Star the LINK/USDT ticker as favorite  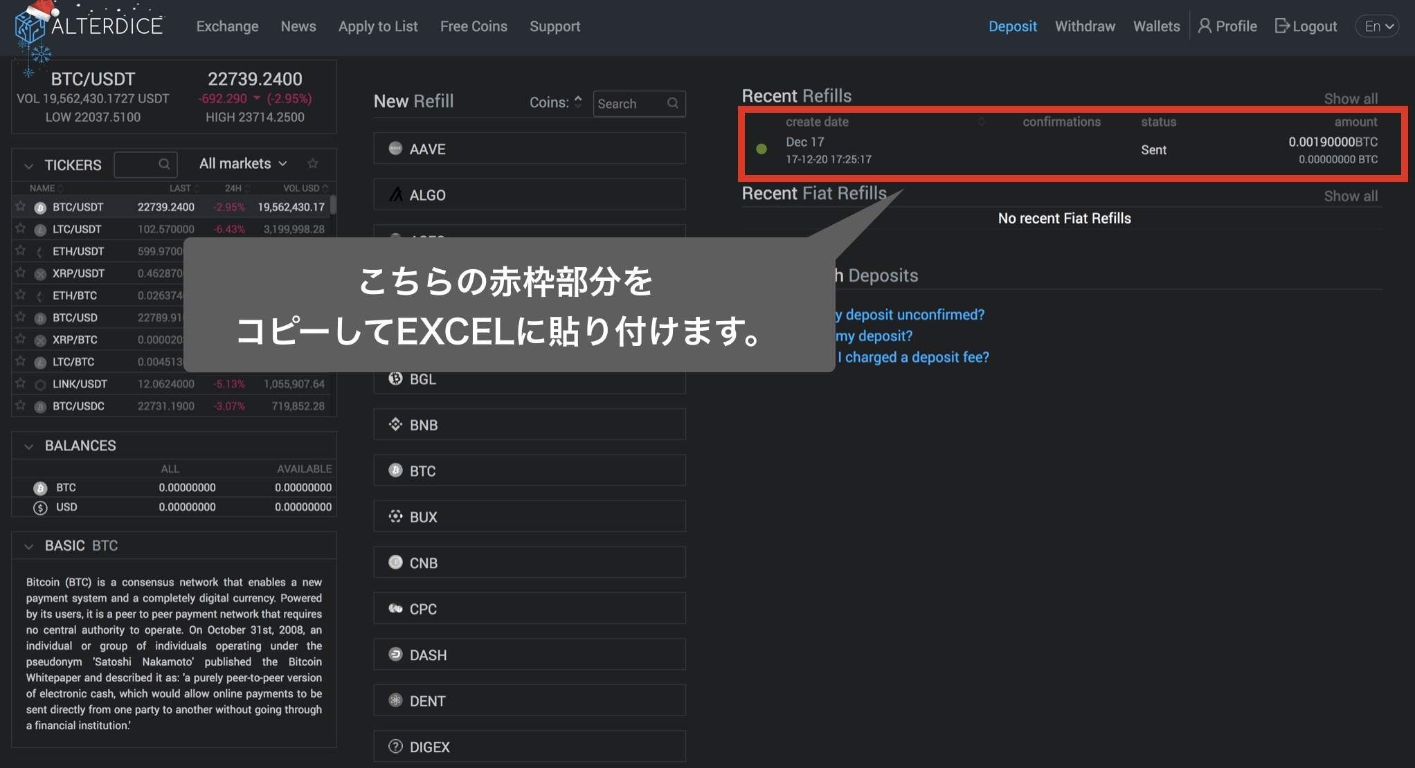[x=21, y=383]
